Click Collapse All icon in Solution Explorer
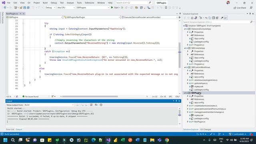 tap(213, 18)
